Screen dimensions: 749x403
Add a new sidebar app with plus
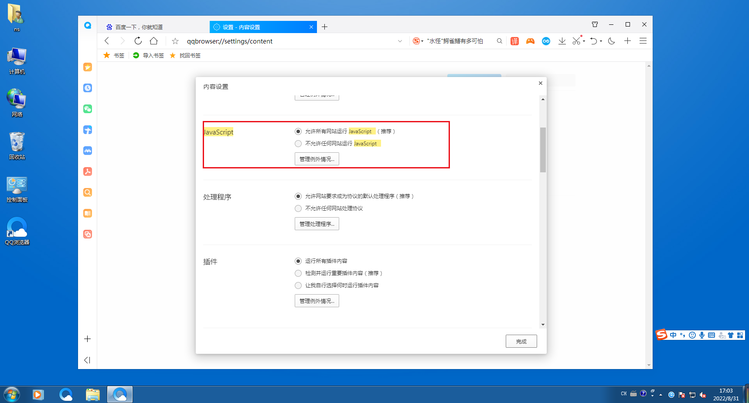point(88,339)
